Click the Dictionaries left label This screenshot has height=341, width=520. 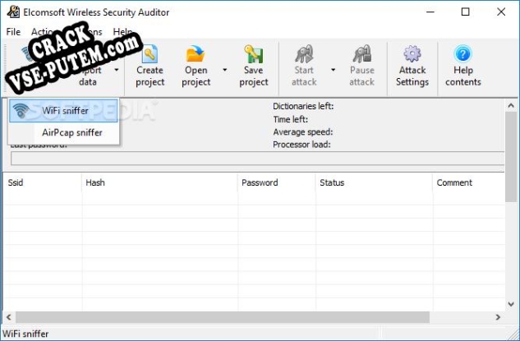[x=303, y=106]
